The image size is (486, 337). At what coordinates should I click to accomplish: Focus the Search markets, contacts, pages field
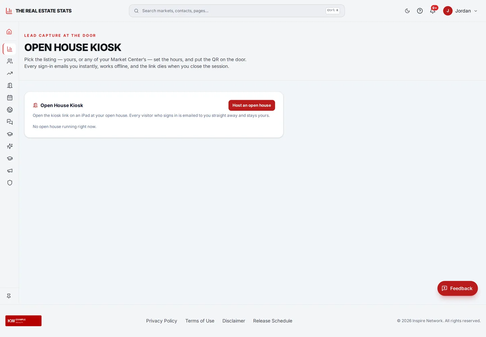237,11
